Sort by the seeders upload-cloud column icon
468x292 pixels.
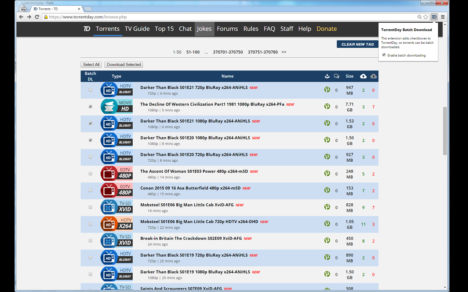click(x=363, y=76)
